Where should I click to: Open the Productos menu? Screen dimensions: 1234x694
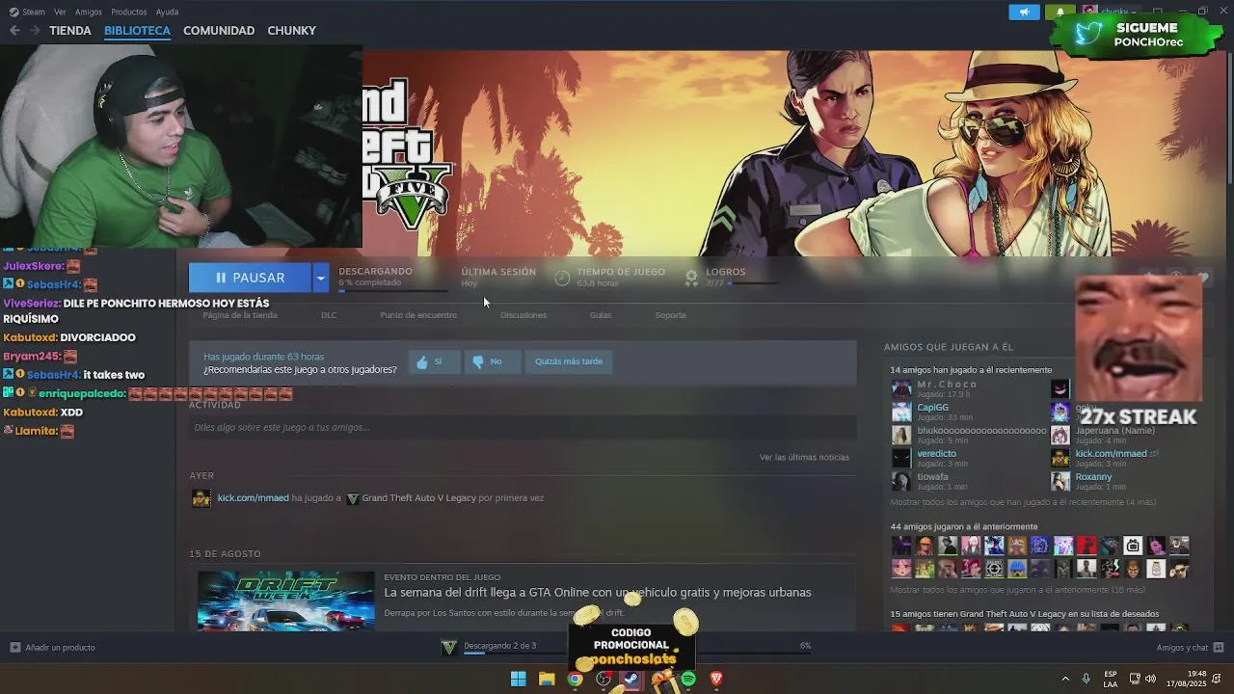point(129,12)
